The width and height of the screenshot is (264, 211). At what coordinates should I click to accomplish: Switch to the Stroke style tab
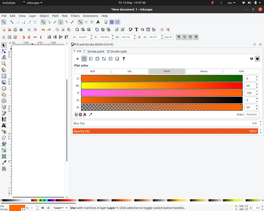click(117, 51)
